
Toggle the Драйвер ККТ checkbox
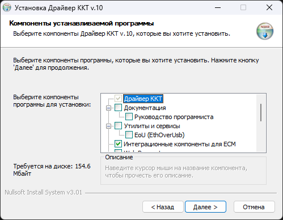(118, 99)
